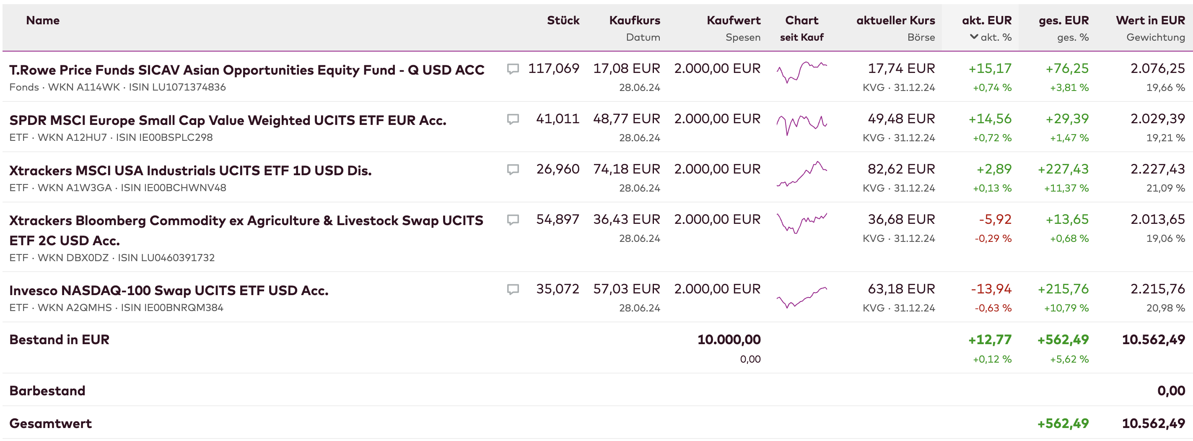This screenshot has width=1193, height=441.
Task: Open note icon for T.Rowe Price fund
Action: point(513,69)
